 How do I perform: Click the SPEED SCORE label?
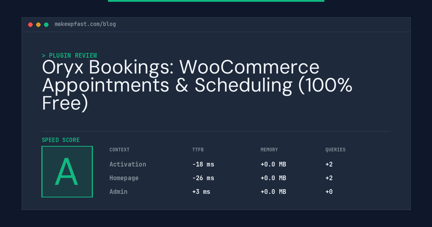[x=61, y=140]
